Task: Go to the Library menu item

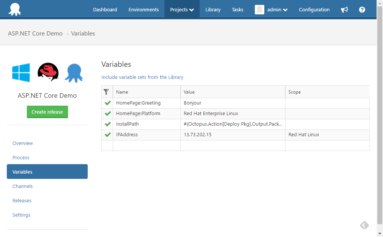Action: pos(213,10)
